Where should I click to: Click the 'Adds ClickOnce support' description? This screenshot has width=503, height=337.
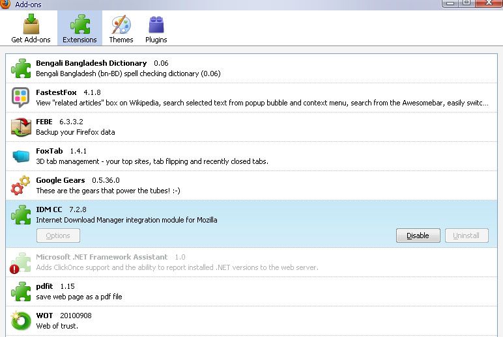(177, 267)
